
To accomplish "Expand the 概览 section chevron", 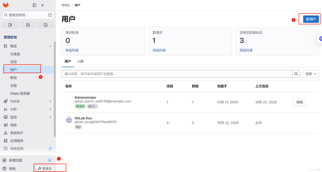I will (50, 46).
